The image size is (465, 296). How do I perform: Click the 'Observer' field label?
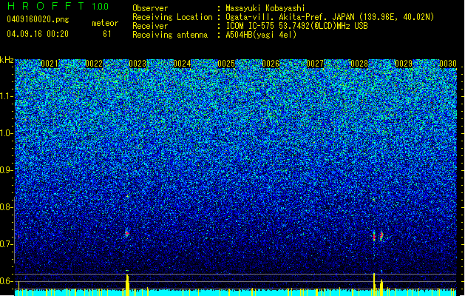pos(150,8)
